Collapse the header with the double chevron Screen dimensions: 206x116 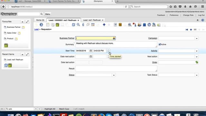[x=197, y=20]
